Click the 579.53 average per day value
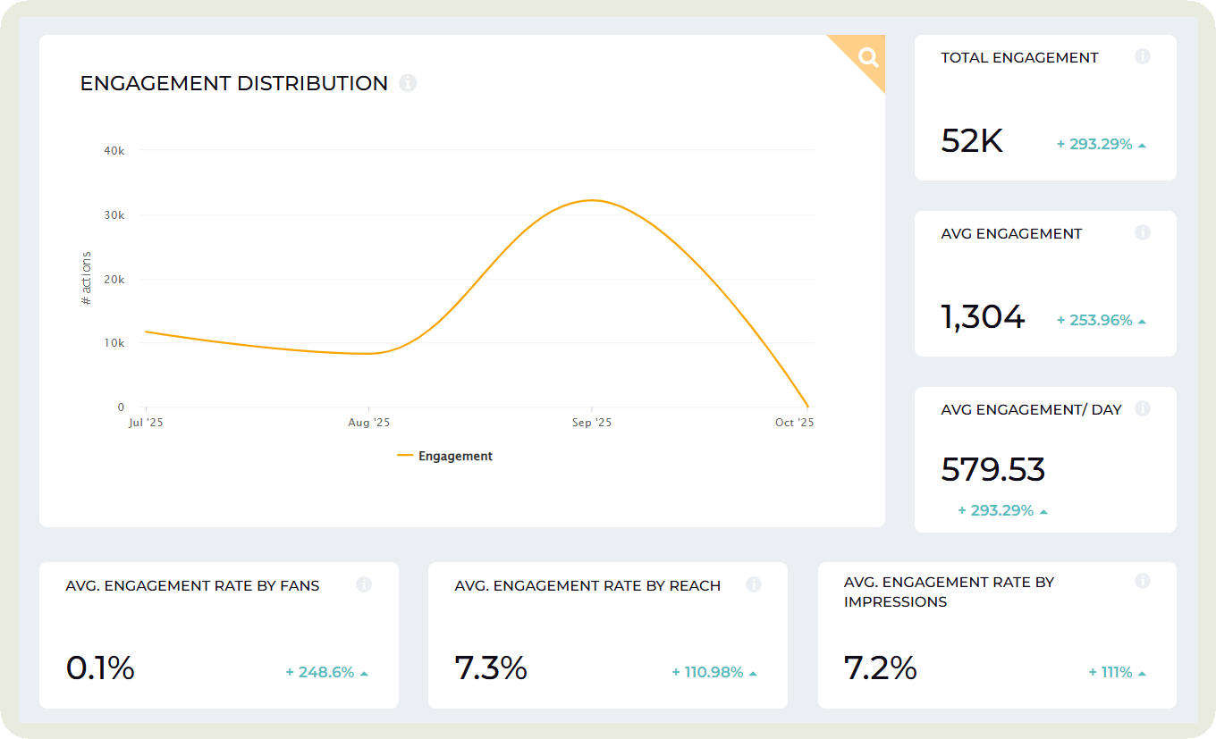 pyautogui.click(x=992, y=470)
